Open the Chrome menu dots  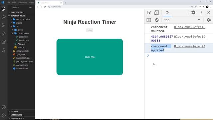211,7
